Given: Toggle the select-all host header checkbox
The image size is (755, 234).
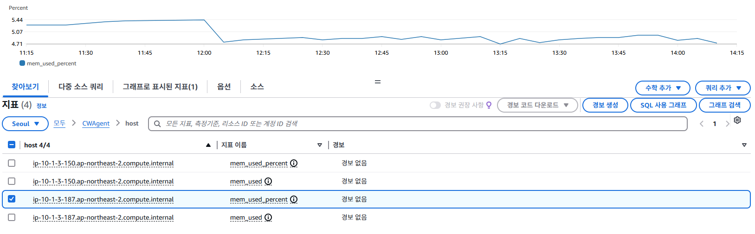Looking at the screenshot, I should 12,145.
